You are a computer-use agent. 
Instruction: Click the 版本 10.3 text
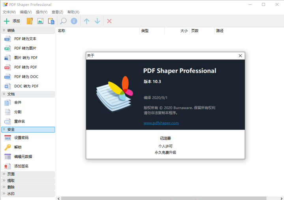[152, 81]
